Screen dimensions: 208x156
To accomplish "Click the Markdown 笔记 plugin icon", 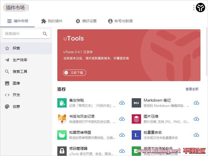I will (136, 103).
